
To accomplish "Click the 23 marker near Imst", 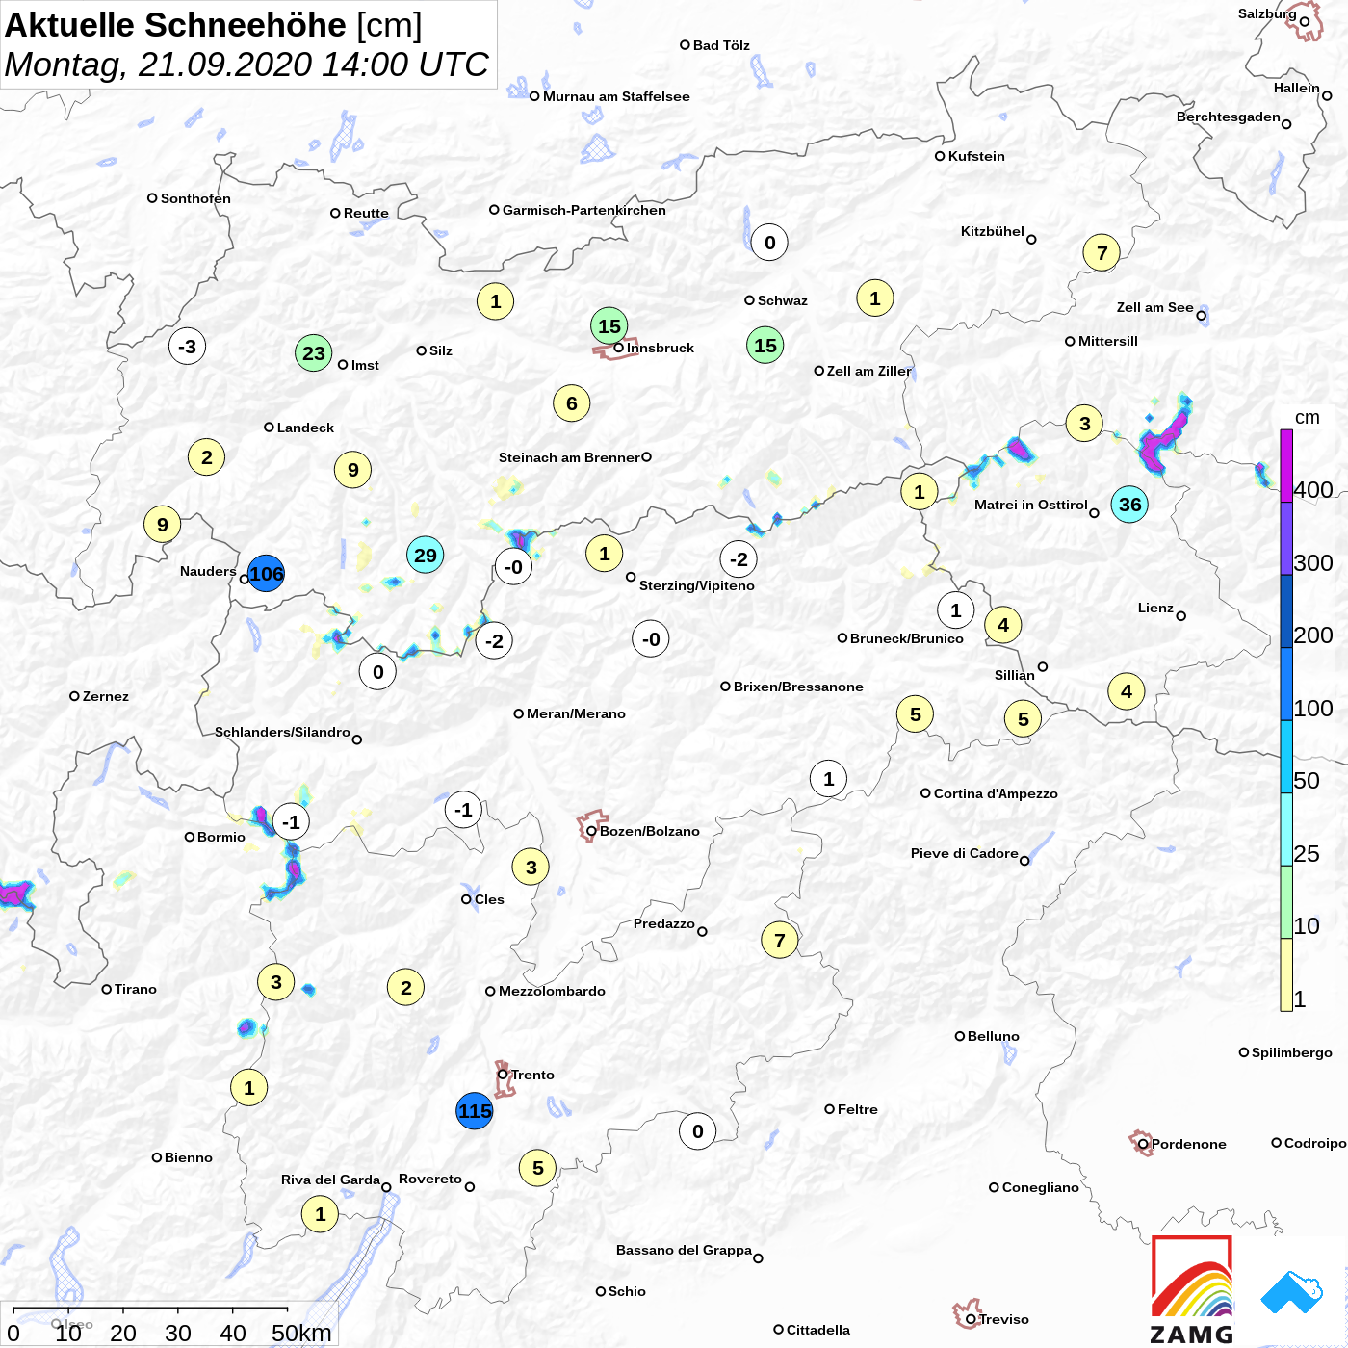I will [314, 353].
